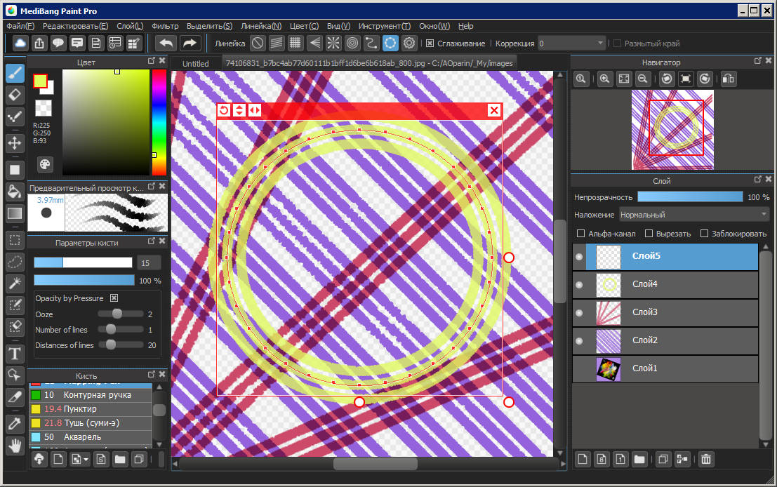
Task: Enable the Размытый край checkbox
Action: [617, 44]
